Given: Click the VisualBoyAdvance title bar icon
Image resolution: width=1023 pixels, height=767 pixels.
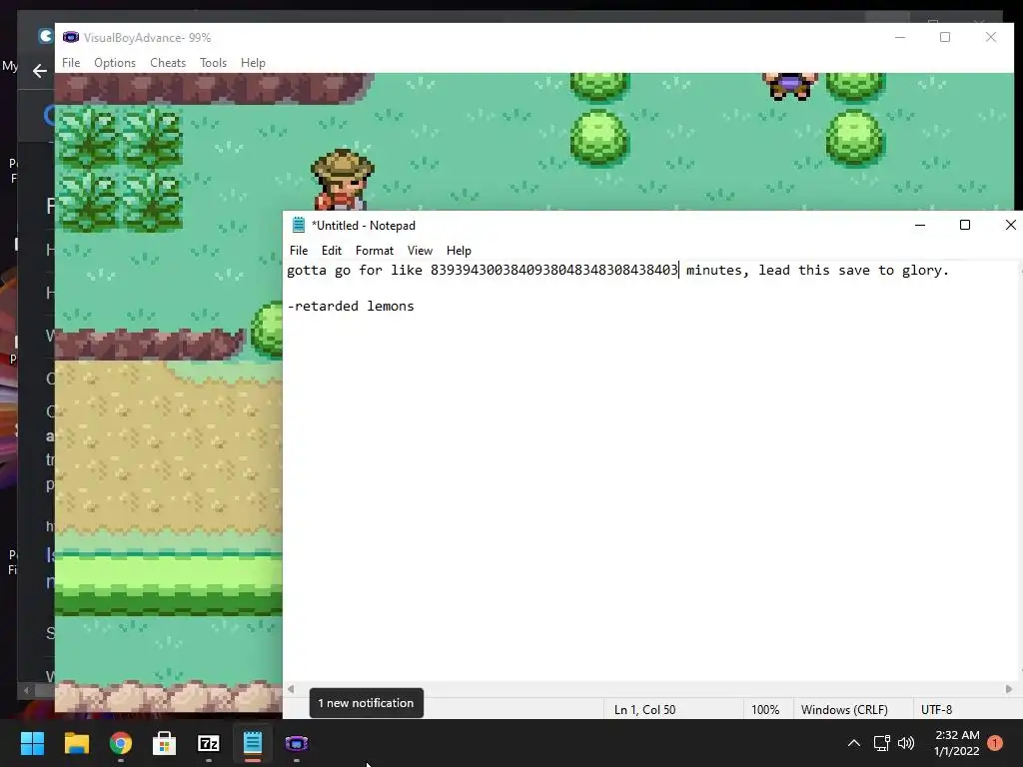Looking at the screenshot, I should (71, 37).
